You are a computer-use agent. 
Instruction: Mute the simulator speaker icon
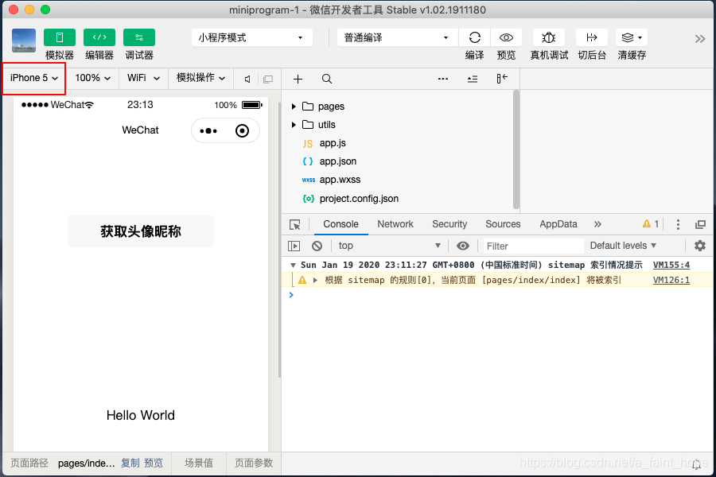(x=247, y=78)
